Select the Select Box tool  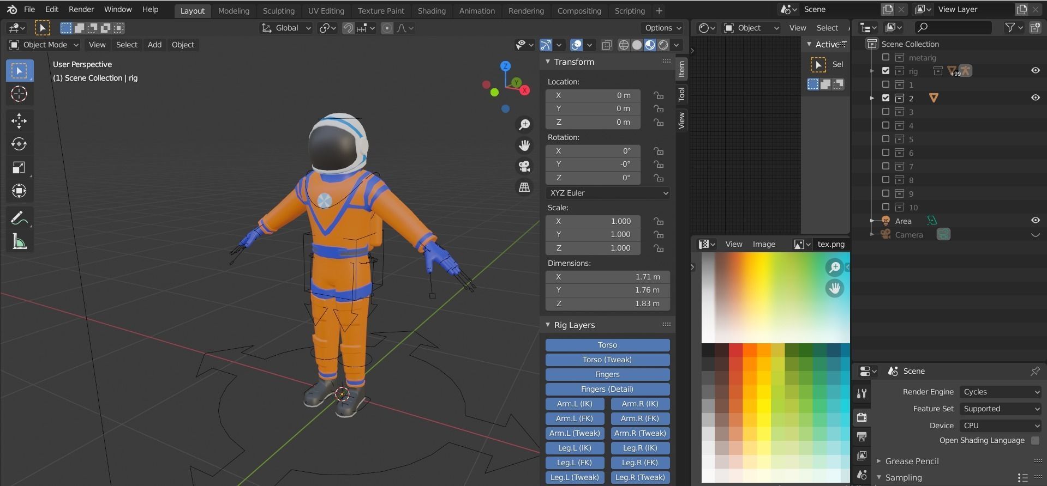[19, 71]
